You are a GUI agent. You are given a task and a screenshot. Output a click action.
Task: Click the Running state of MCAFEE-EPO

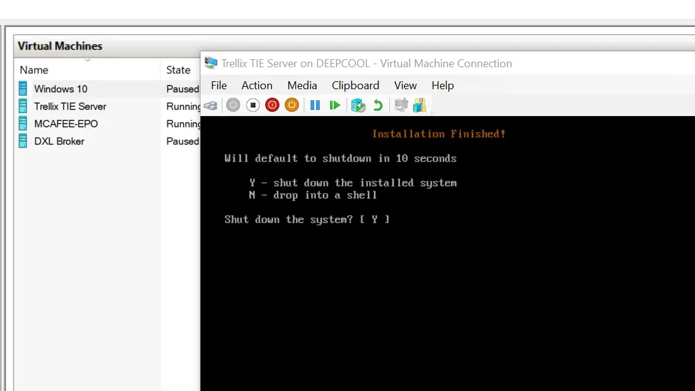[183, 123]
